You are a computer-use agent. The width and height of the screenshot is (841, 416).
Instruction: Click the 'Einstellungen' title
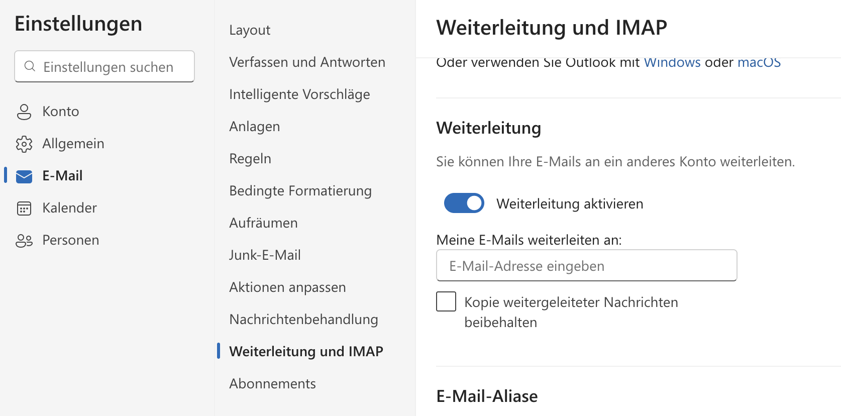click(78, 24)
